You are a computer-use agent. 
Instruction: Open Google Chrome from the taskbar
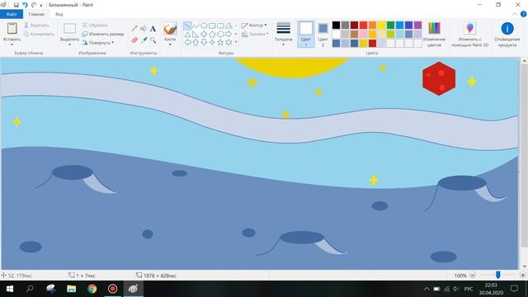click(x=92, y=289)
